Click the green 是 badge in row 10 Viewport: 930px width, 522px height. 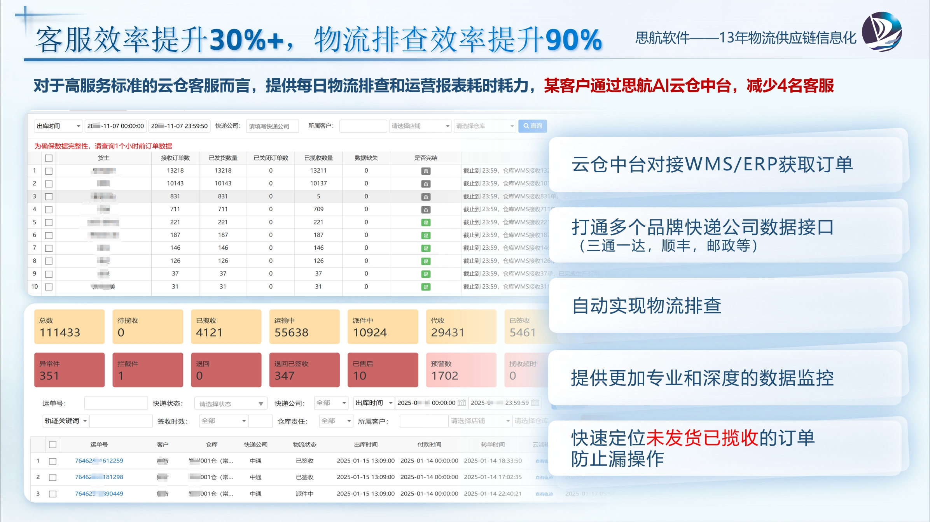click(426, 287)
